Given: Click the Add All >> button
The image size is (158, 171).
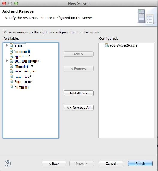Looking at the screenshot, I should (x=79, y=93).
